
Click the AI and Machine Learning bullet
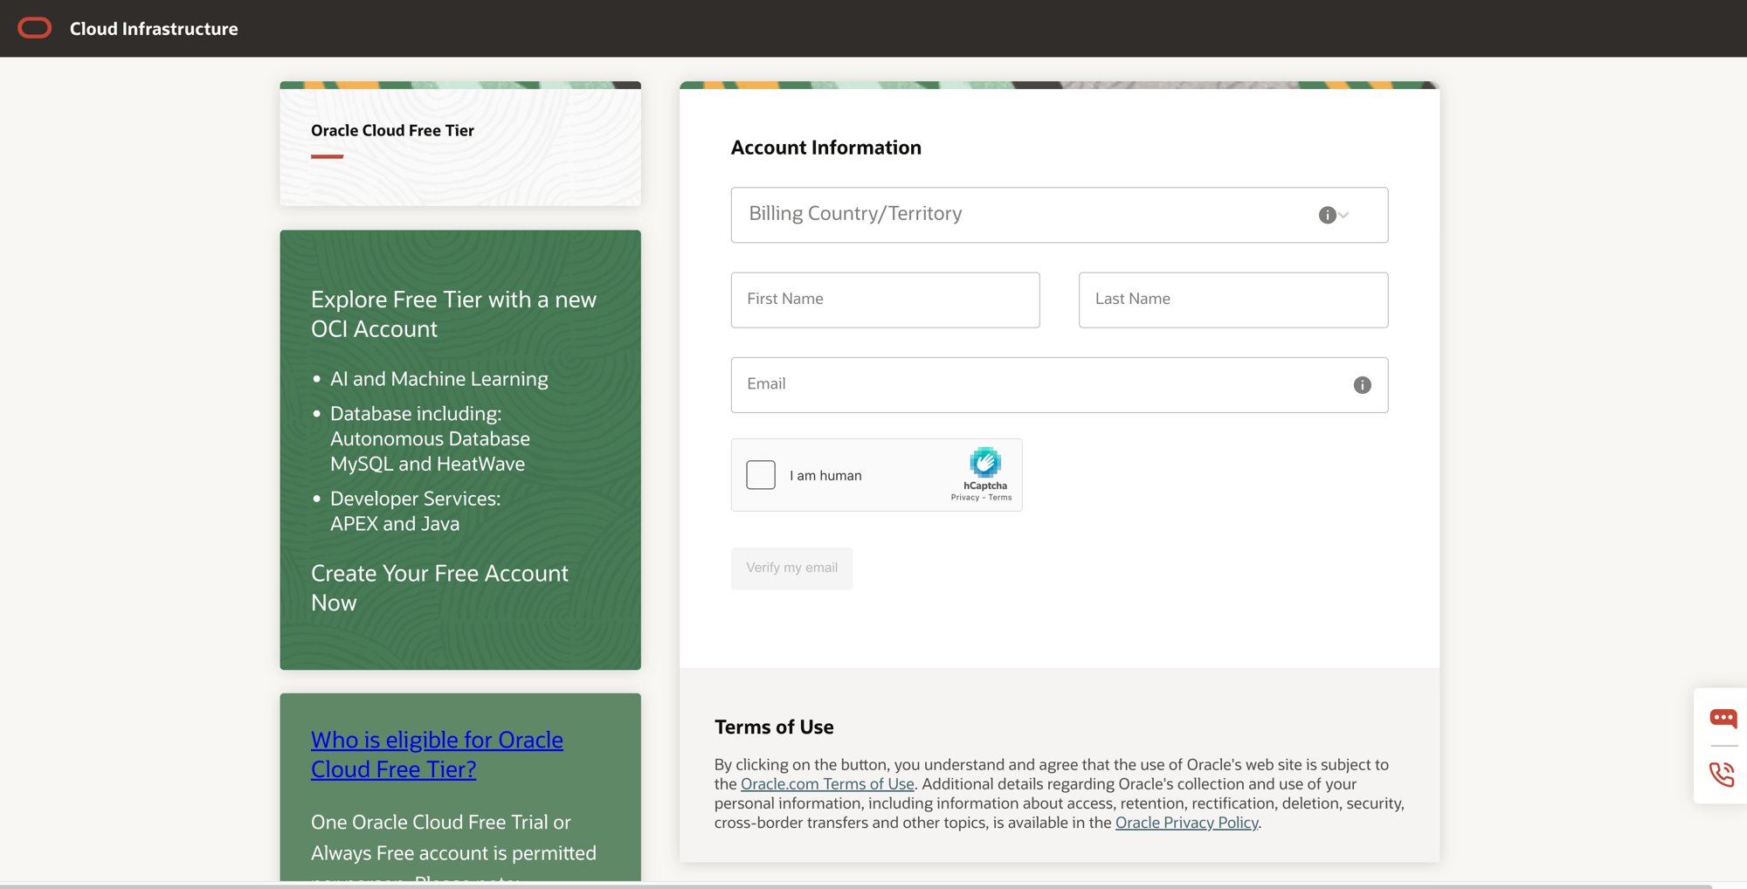tap(438, 379)
